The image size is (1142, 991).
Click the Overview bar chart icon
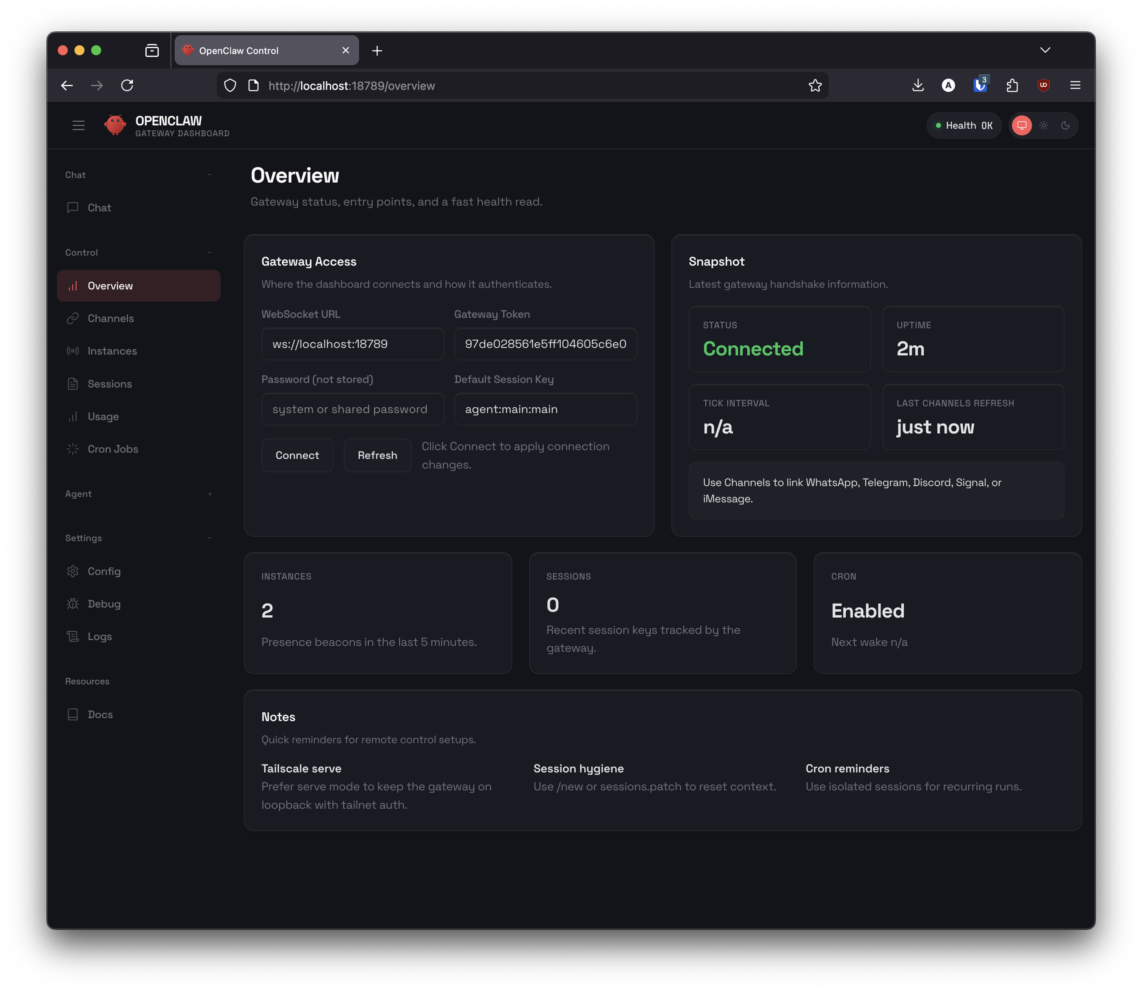[73, 286]
